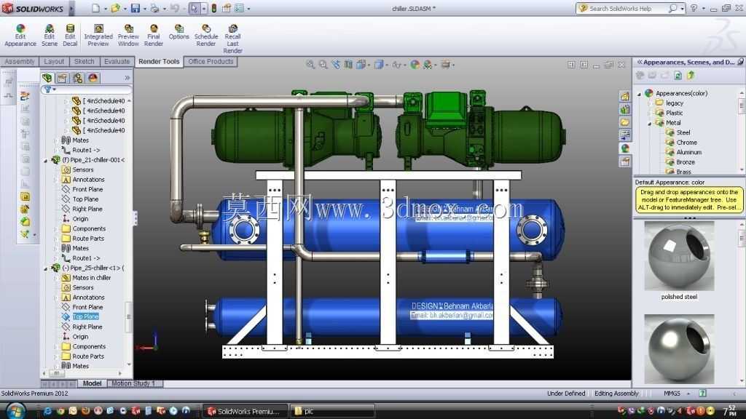Collapse Appearances task pane chevrons

[640, 63]
